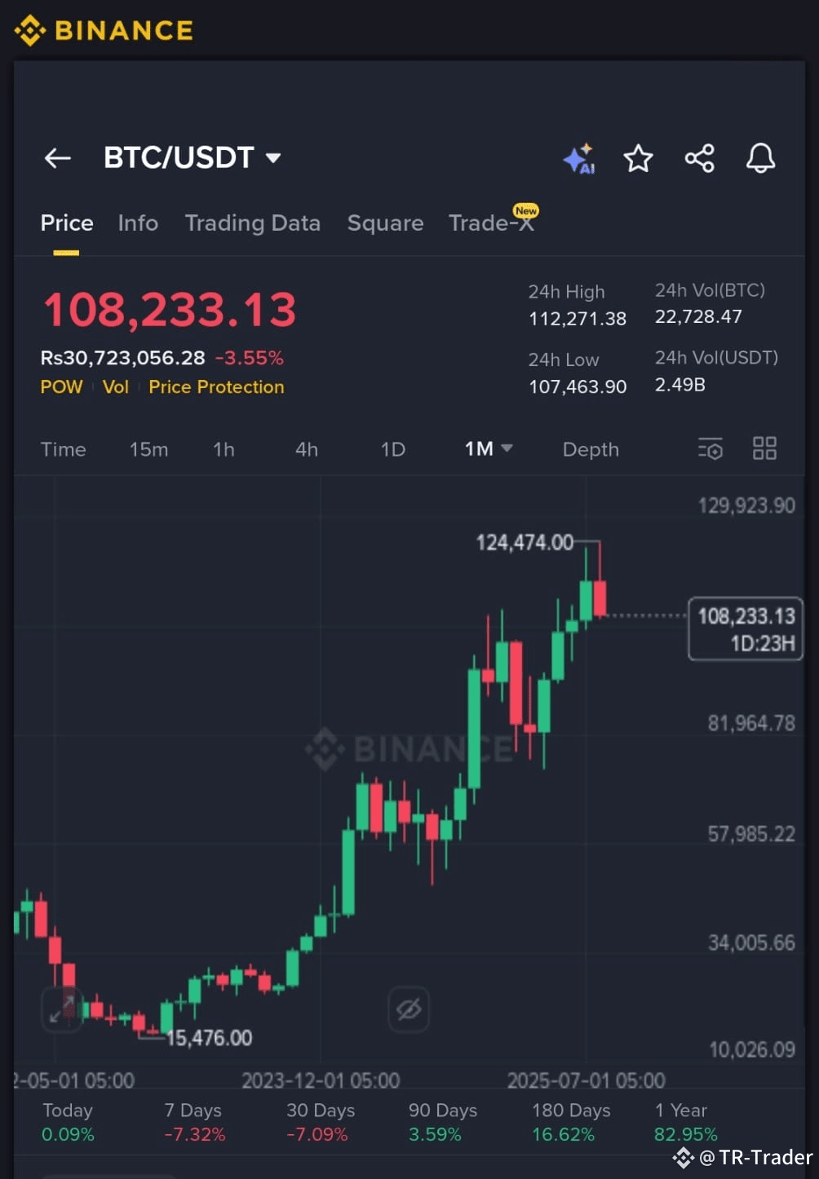Open the 1M interval dropdown arrow
This screenshot has height=1179, width=819.
507,448
